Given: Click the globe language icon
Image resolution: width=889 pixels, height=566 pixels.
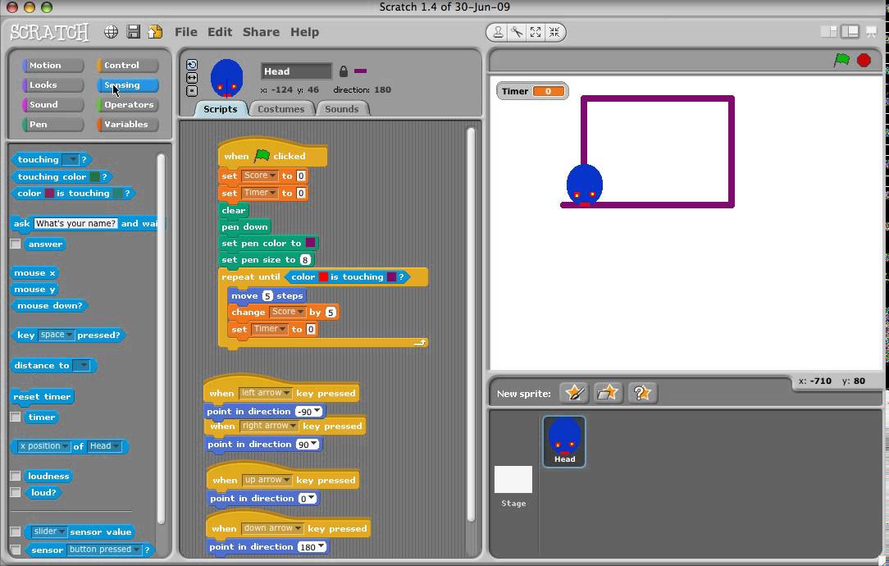Looking at the screenshot, I should pyautogui.click(x=112, y=32).
